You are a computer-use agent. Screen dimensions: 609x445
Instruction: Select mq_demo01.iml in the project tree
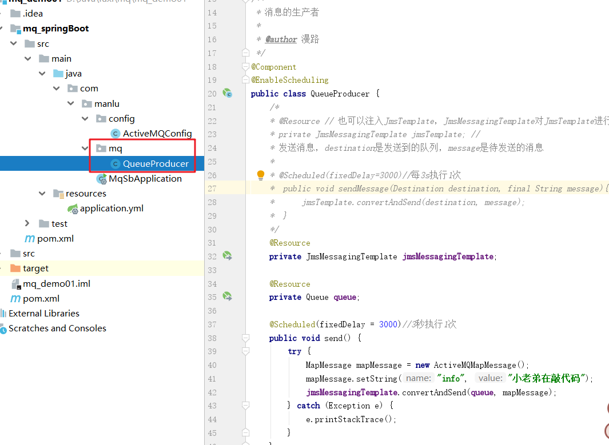[x=56, y=283]
